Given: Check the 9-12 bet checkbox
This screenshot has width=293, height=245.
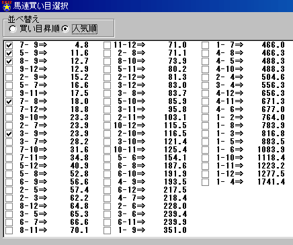Looking at the screenshot, I should [x=9, y=69].
